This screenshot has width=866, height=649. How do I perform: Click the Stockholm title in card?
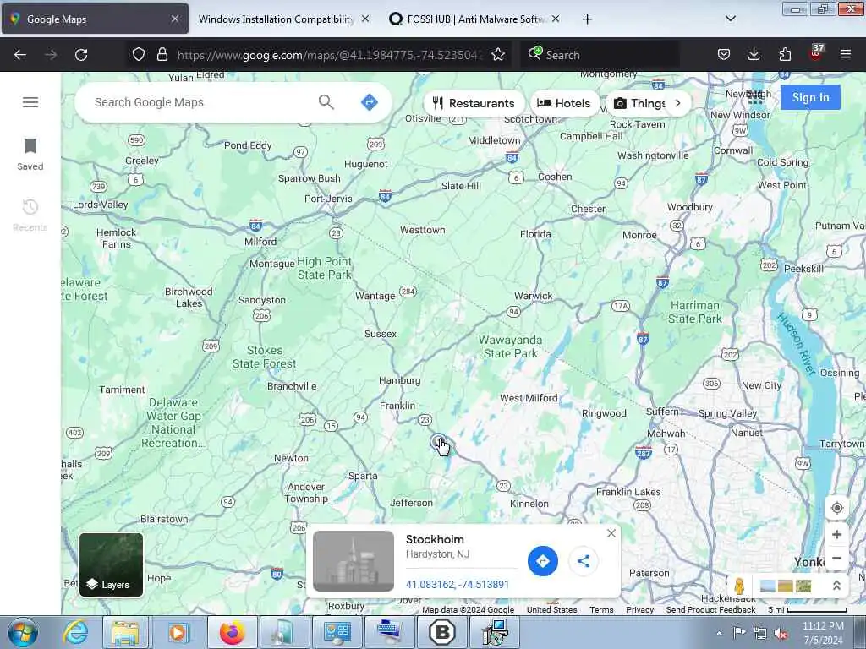(x=435, y=539)
